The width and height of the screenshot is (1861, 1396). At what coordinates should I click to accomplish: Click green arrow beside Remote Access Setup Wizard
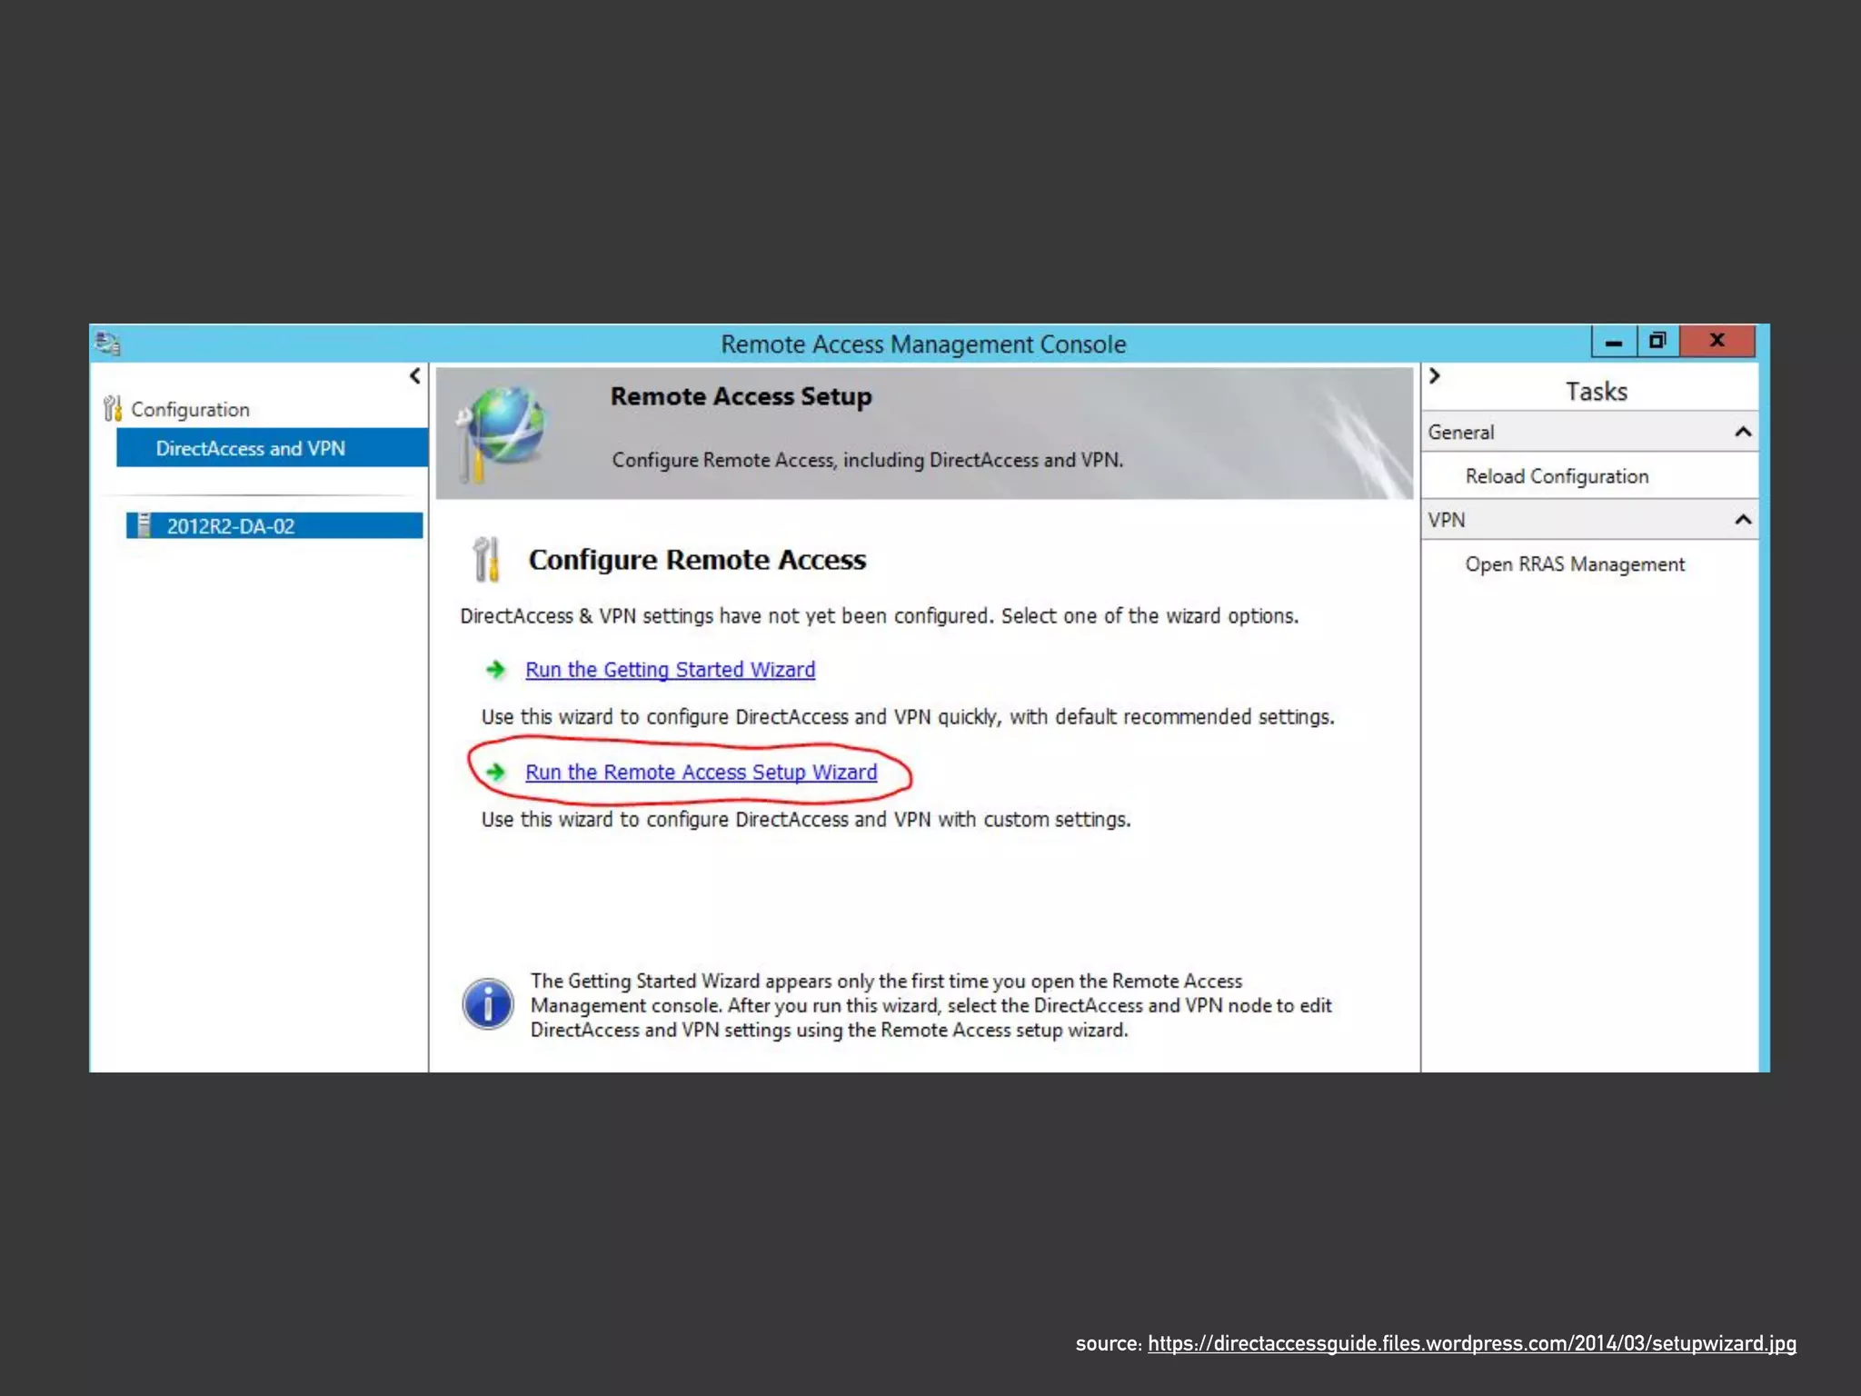click(x=495, y=773)
